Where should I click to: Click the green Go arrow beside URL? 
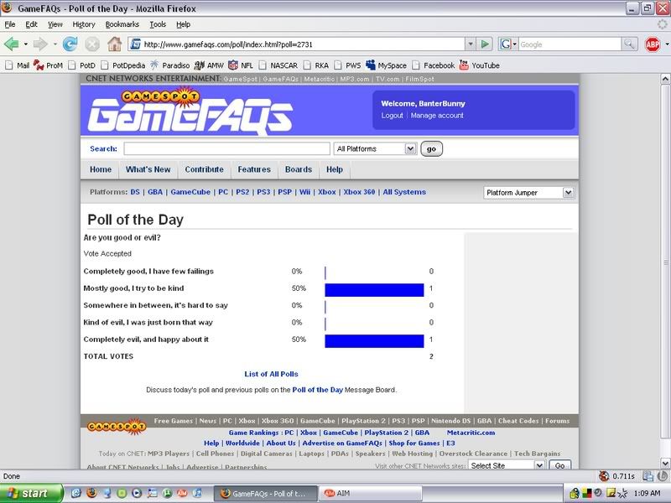tap(485, 44)
